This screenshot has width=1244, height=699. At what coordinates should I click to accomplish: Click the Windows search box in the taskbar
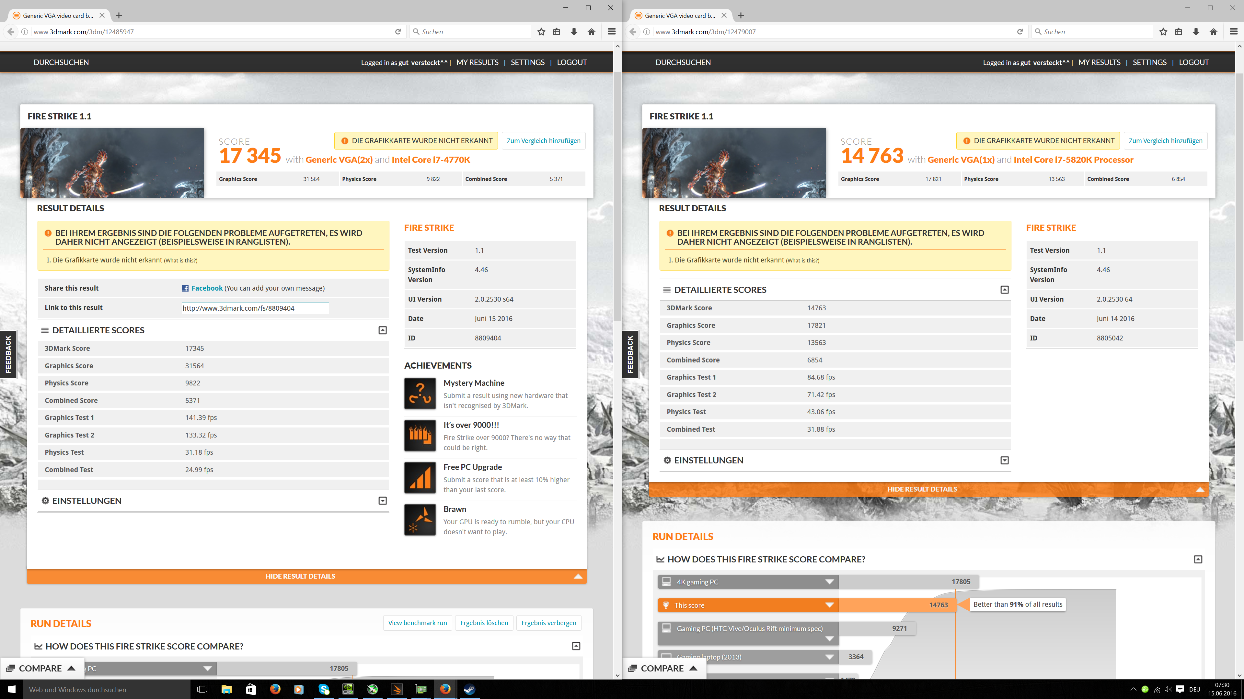tap(107, 689)
